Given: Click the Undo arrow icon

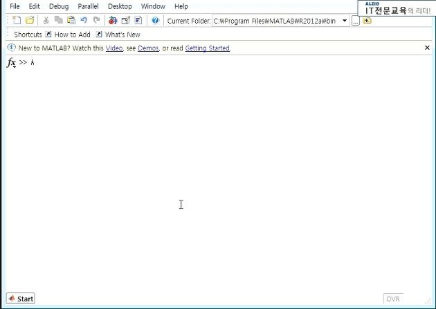Looking at the screenshot, I should [84, 20].
